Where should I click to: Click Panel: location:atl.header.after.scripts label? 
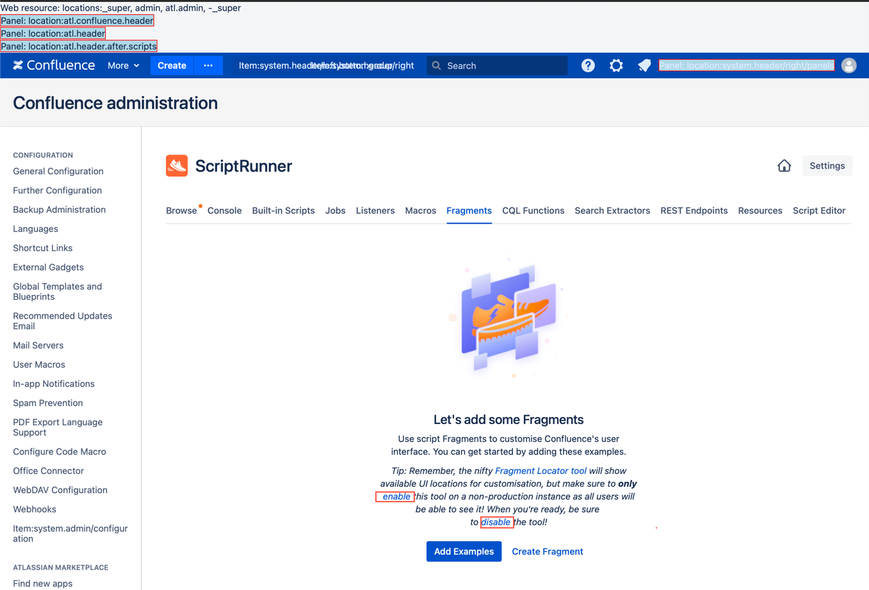pyautogui.click(x=79, y=46)
